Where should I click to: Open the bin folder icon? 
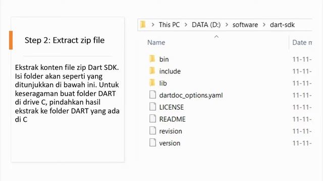point(152,59)
